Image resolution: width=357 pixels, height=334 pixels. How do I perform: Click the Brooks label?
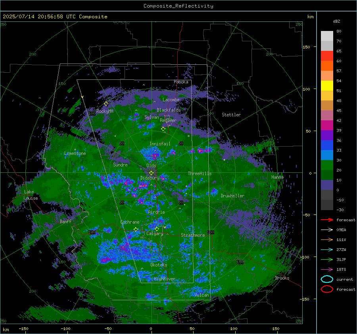coord(282,278)
